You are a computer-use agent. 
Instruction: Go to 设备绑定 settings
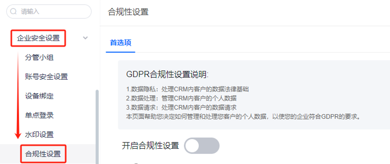(x=39, y=96)
